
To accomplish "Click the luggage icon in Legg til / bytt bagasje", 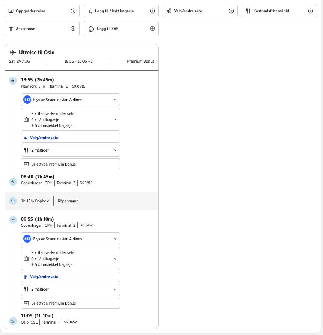I will [90, 11].
